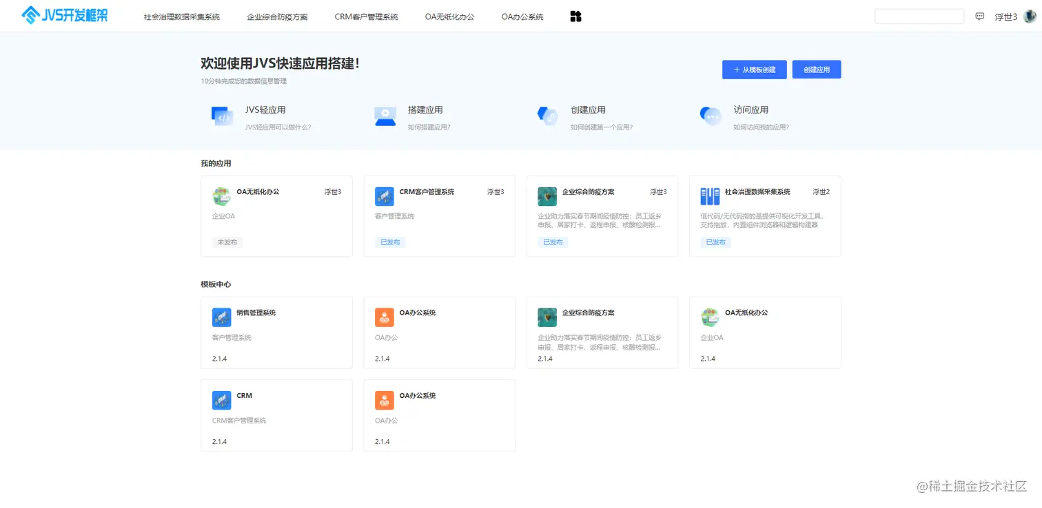Click 企业综合防疫方案 icon in 我的应用
1042x508 pixels.
click(x=547, y=196)
